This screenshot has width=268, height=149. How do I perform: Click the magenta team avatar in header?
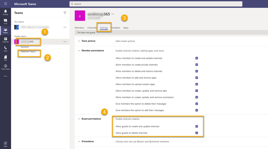80,16
